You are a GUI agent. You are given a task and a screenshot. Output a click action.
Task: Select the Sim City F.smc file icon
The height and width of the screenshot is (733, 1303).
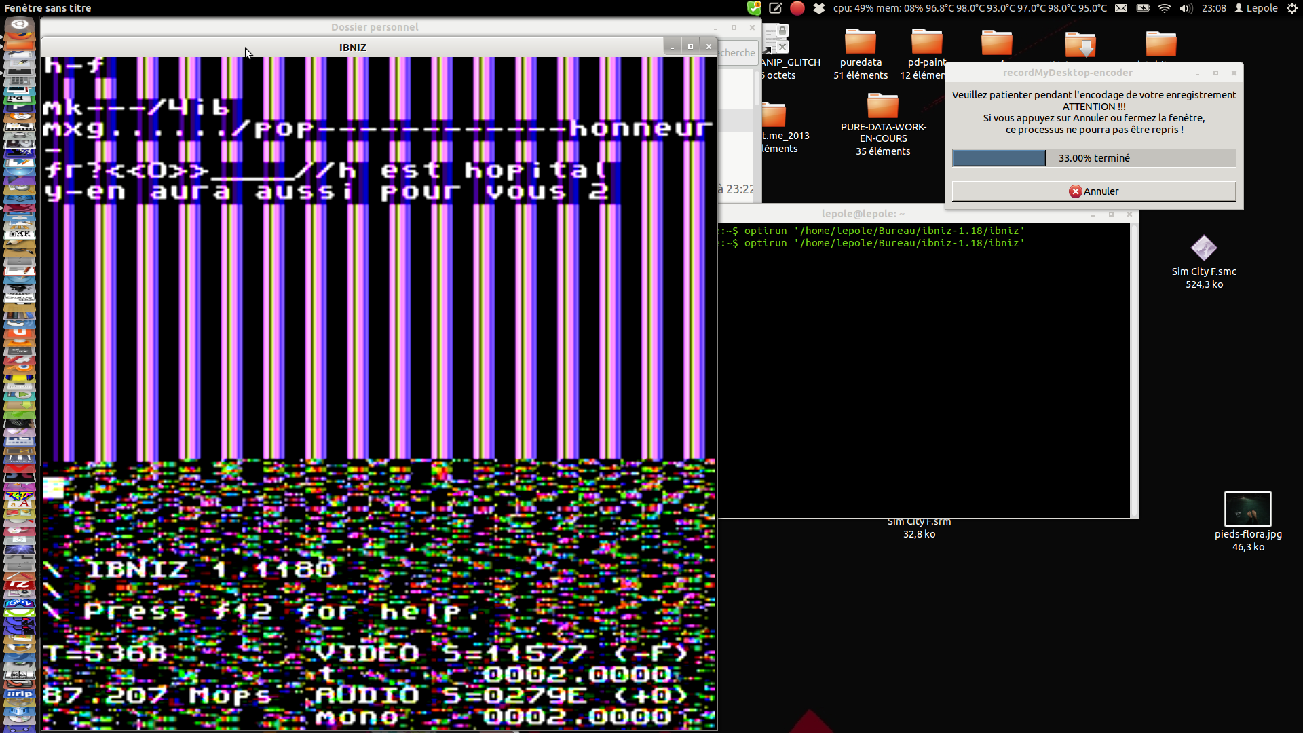pos(1203,248)
